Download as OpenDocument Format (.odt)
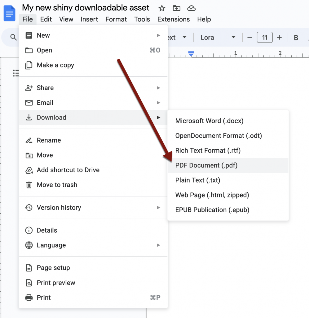The height and width of the screenshot is (318, 309). pyautogui.click(x=228, y=136)
